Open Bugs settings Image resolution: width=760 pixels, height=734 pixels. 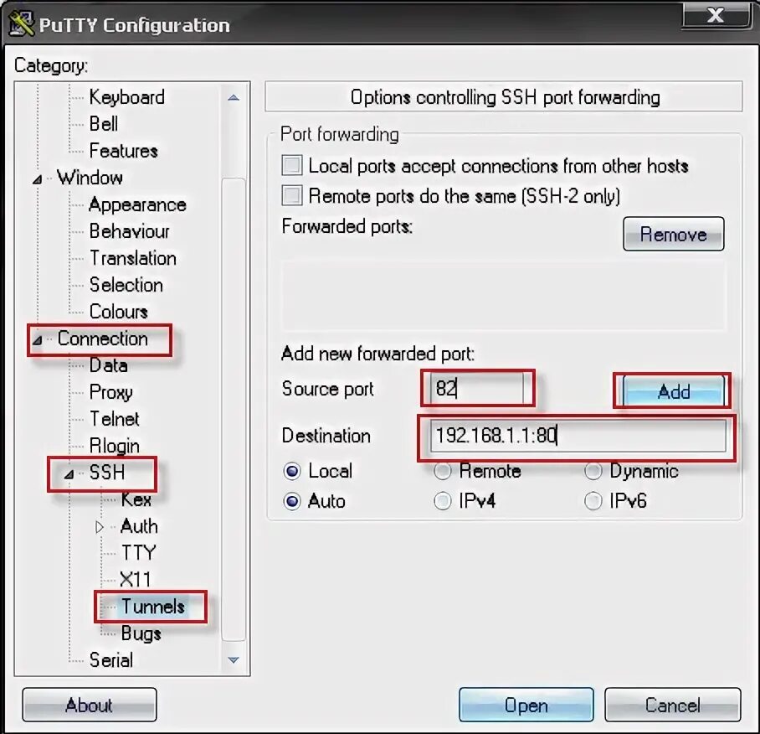click(x=141, y=633)
